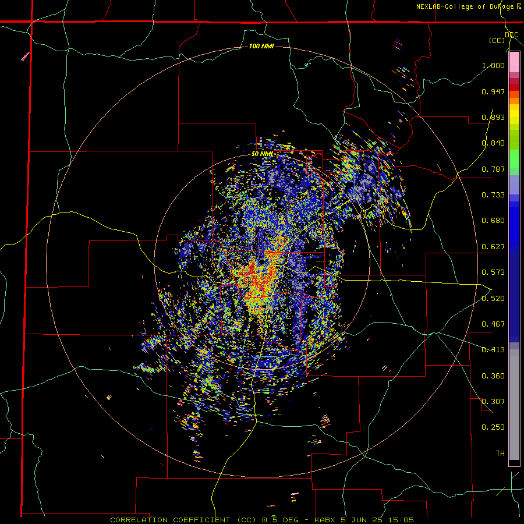The width and height of the screenshot is (524, 524).
Task: Click the 0.787 legend value
Action: pos(493,169)
